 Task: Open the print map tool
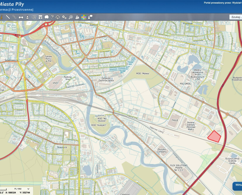[x=21, y=17]
